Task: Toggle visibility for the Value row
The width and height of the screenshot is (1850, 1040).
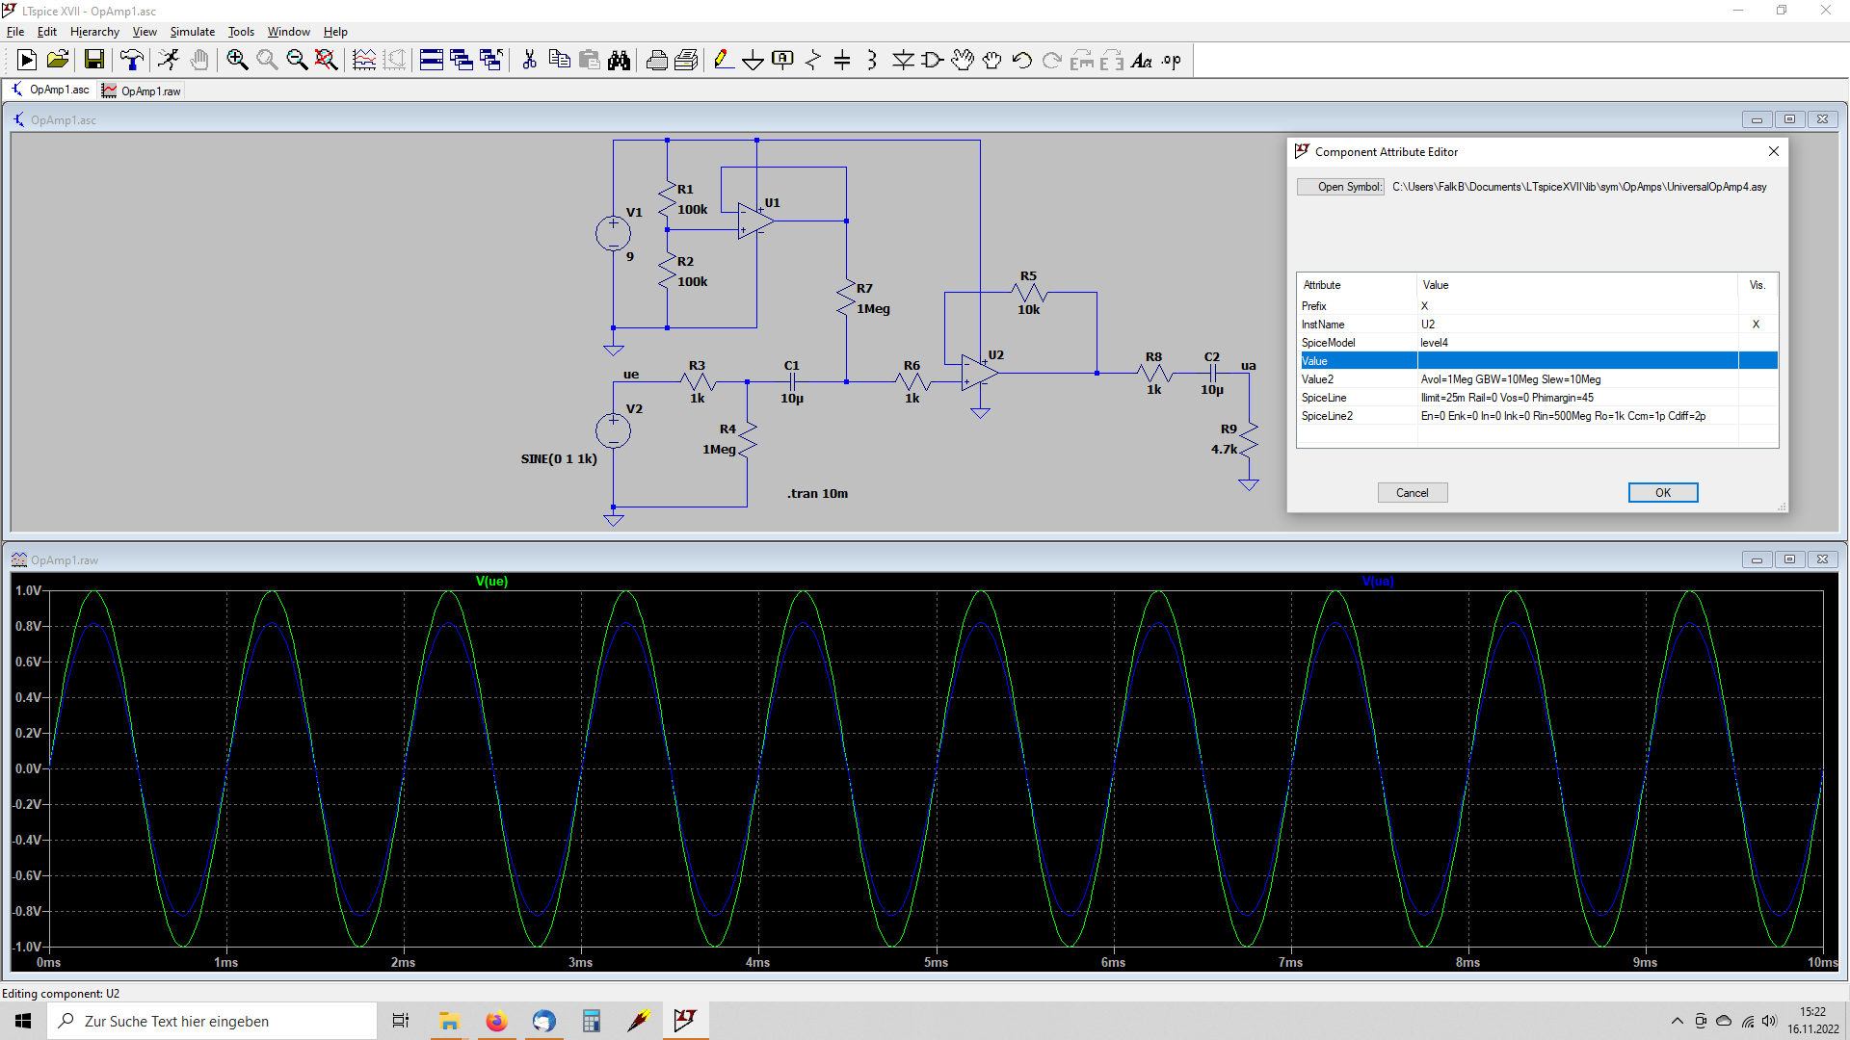Action: point(1757,361)
